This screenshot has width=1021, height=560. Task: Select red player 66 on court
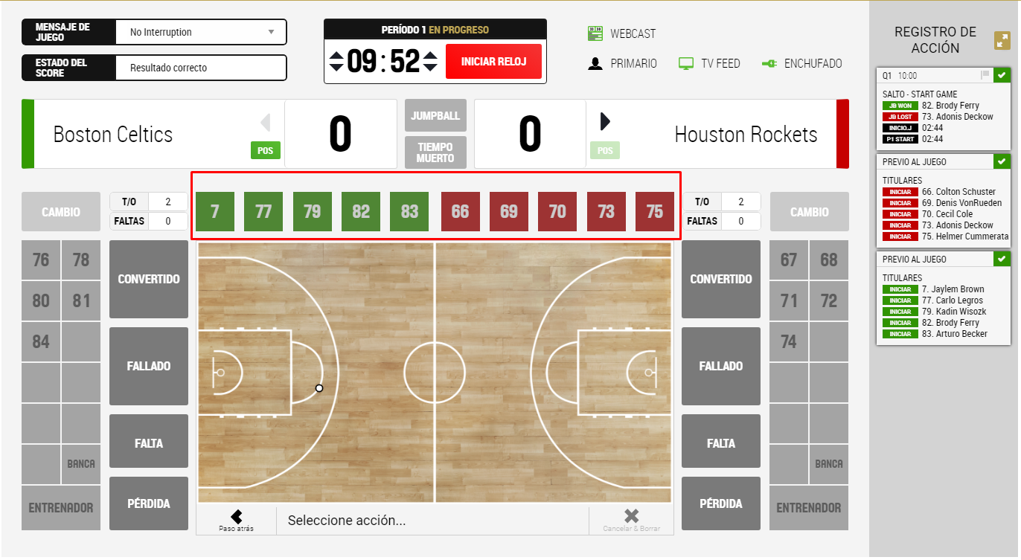[460, 211]
